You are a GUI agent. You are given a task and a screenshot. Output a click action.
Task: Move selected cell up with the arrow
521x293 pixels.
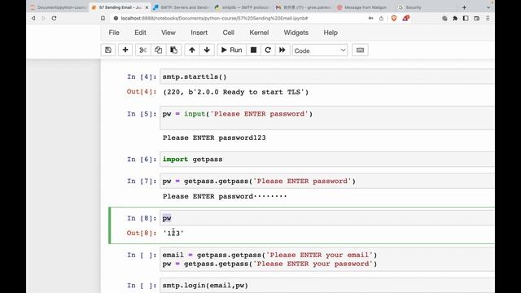click(x=192, y=50)
